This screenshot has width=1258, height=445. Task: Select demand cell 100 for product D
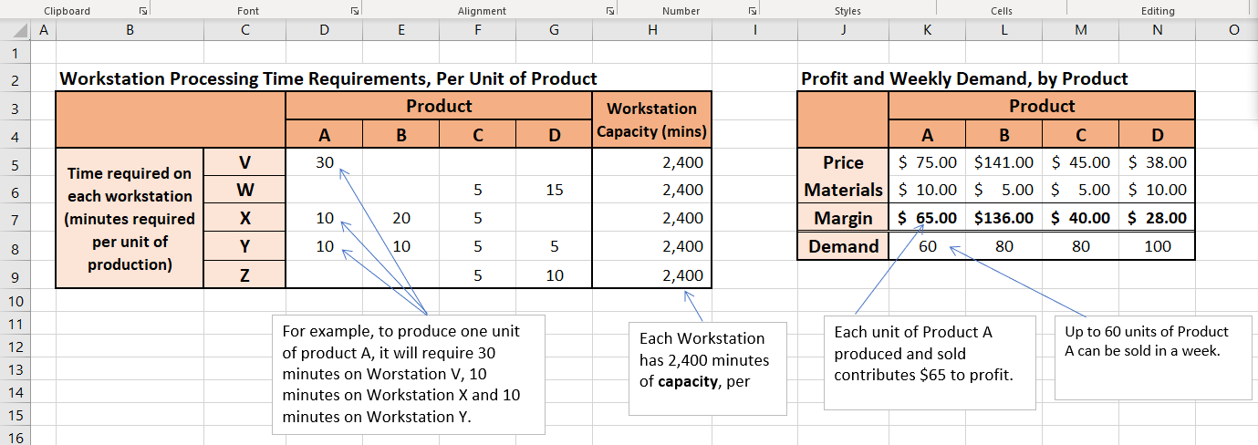click(1157, 246)
